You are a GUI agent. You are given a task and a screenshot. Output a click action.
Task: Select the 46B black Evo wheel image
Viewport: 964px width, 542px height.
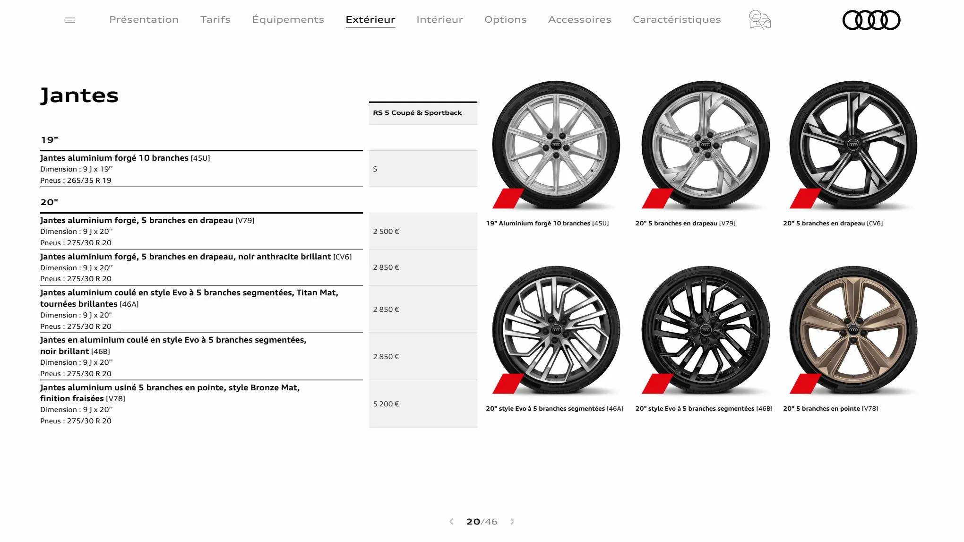point(706,330)
